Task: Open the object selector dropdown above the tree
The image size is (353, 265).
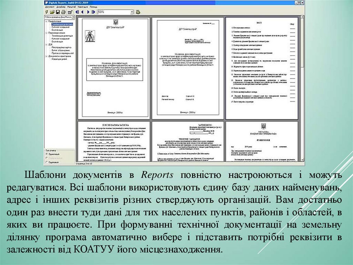Action: (73, 17)
